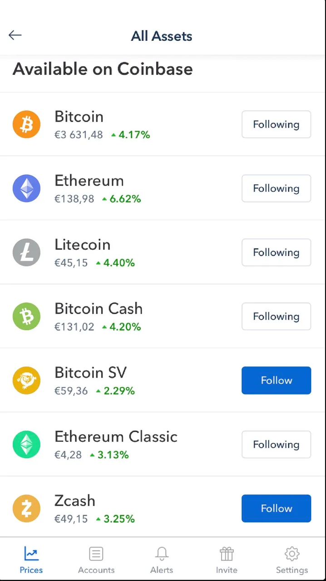Switch to the Accounts tab
Image resolution: width=326 pixels, height=581 pixels.
click(96, 560)
